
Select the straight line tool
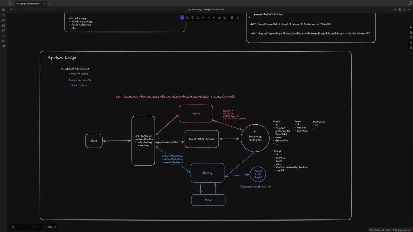(x=208, y=18)
